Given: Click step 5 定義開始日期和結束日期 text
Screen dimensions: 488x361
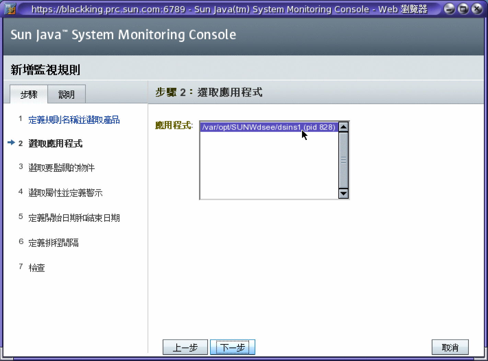Looking at the screenshot, I should pyautogui.click(x=74, y=218).
